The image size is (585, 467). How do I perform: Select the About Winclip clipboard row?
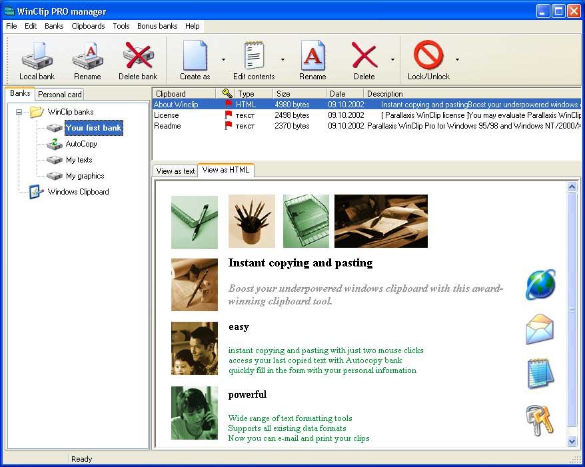366,105
